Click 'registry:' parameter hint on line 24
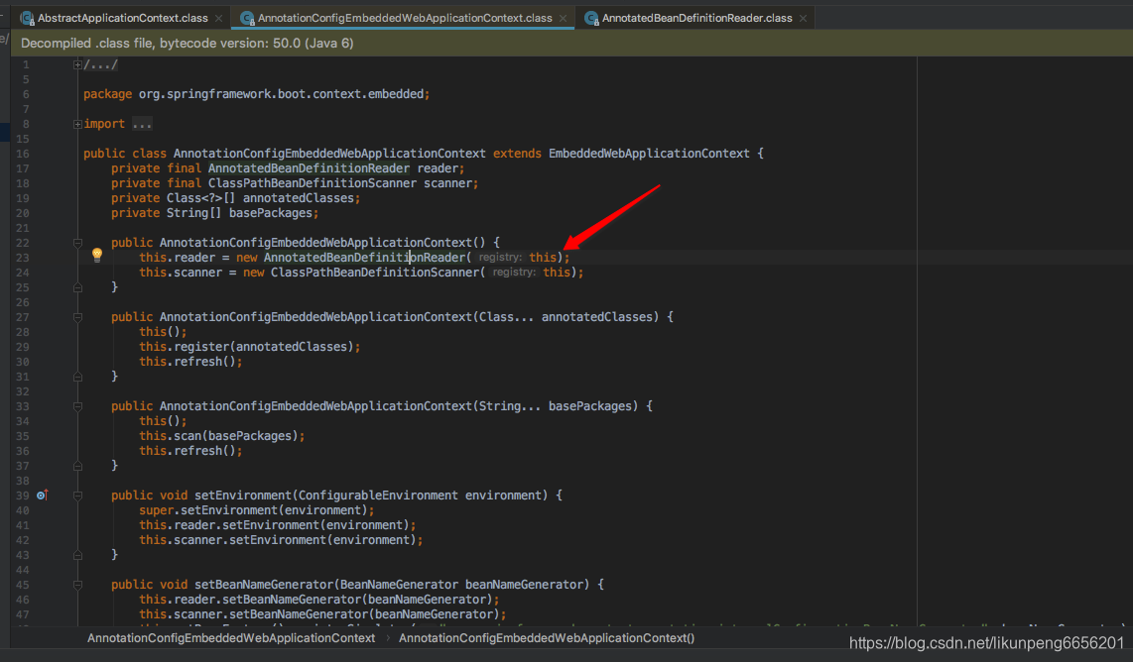1133x662 pixels. [x=514, y=273]
